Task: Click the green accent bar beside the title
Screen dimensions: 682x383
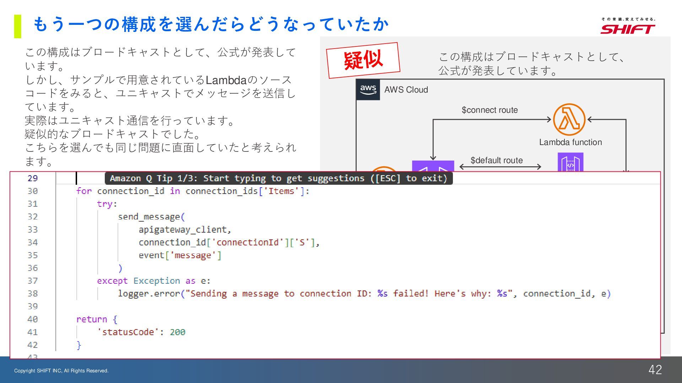Action: pos(17,26)
